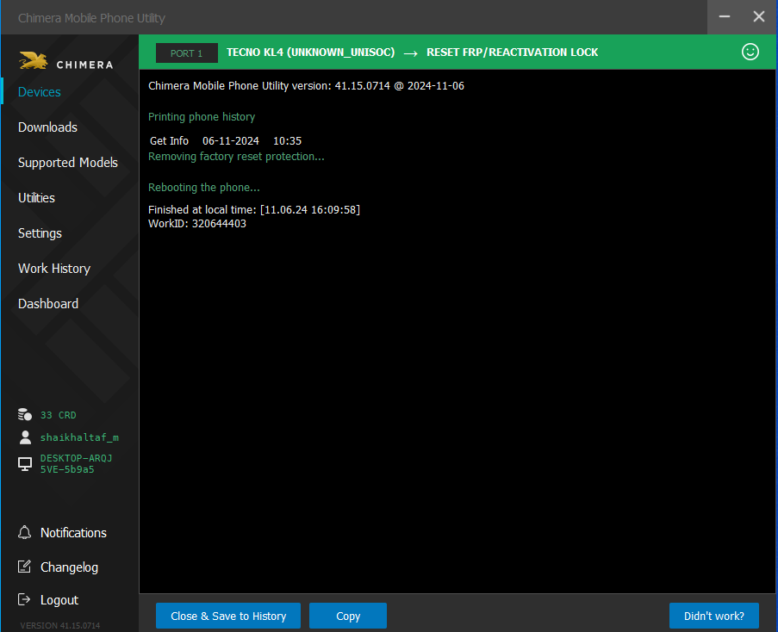778x632 pixels.
Task: Click the utility version header line
Action: coord(306,86)
